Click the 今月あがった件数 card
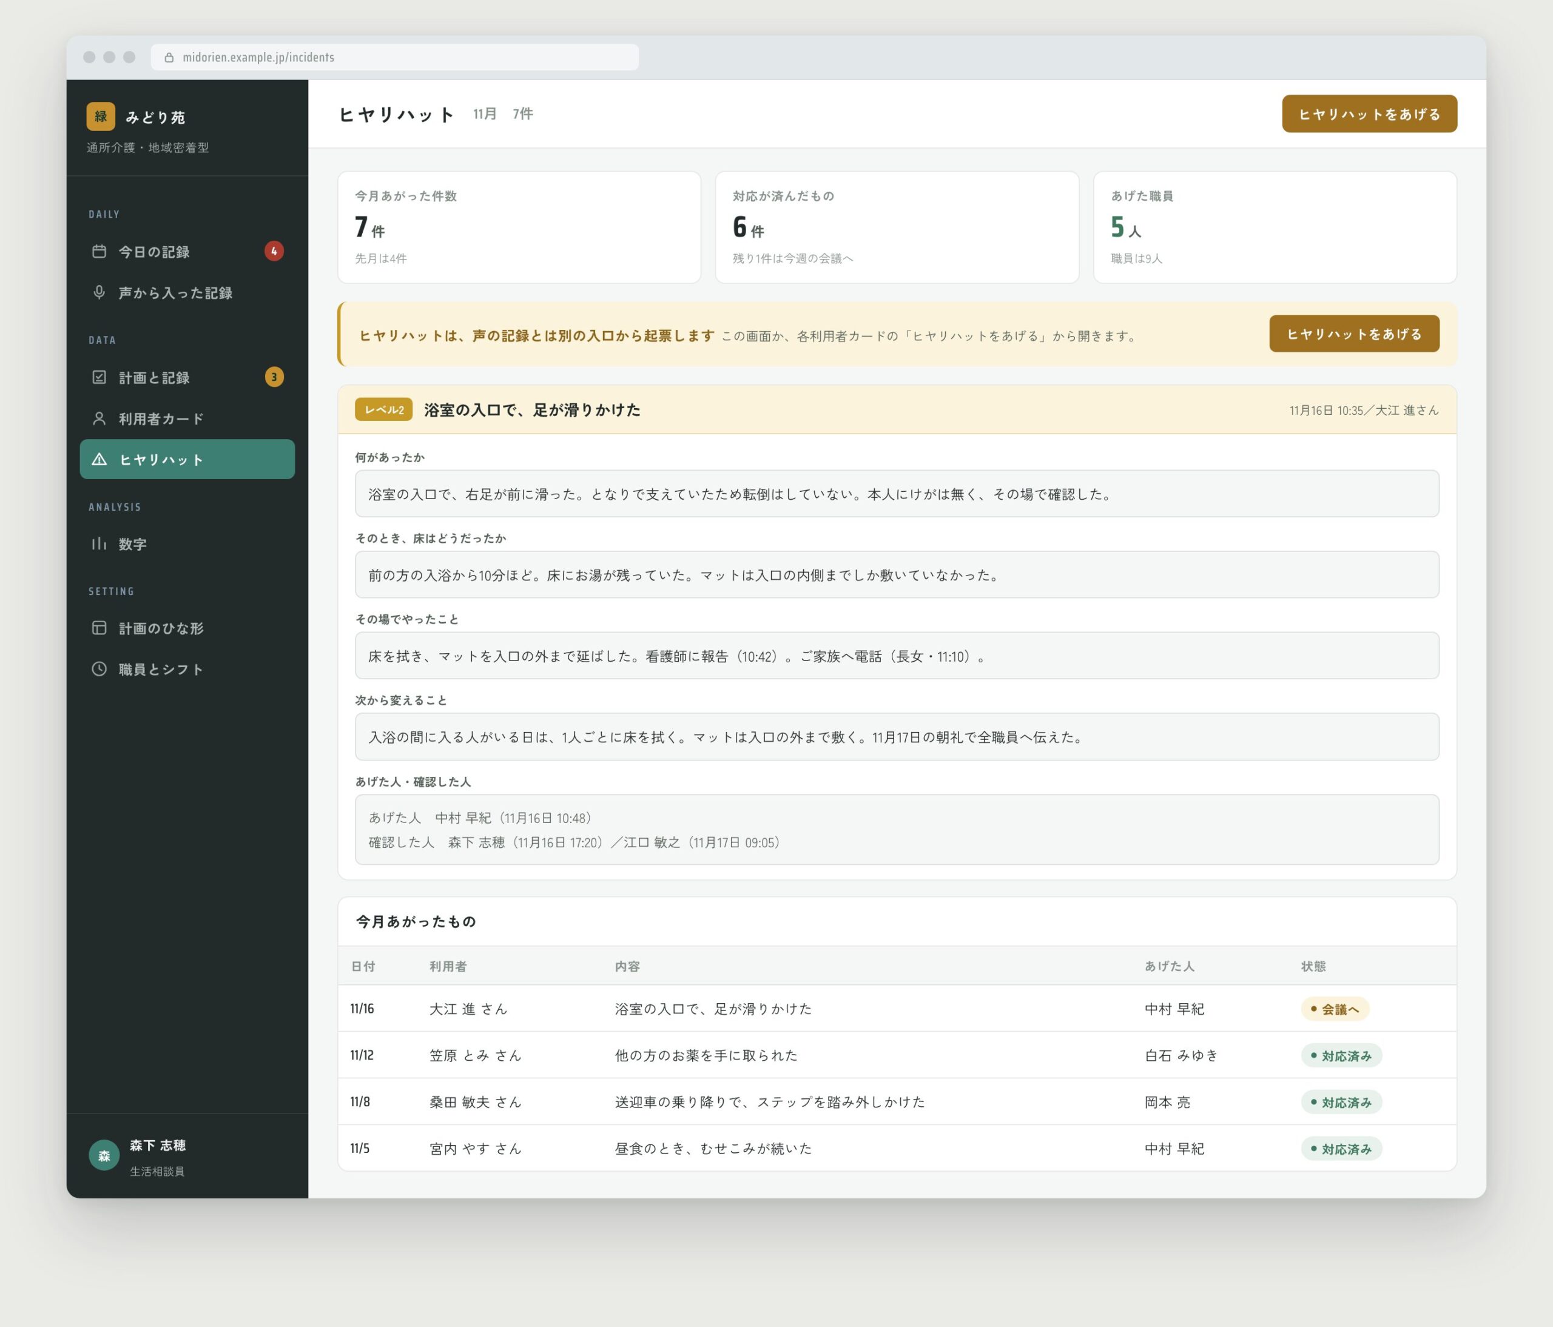Screen dimensions: 1553x1327 point(519,227)
